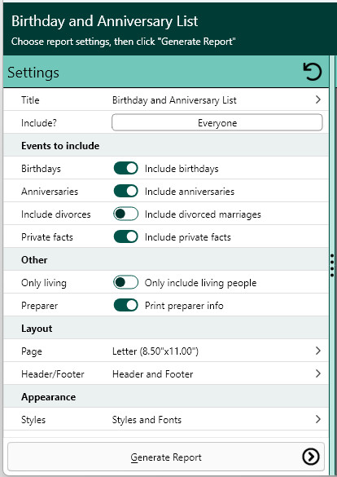The width and height of the screenshot is (337, 477).
Task: Reset settings with the circular arrow icon
Action: pos(312,72)
